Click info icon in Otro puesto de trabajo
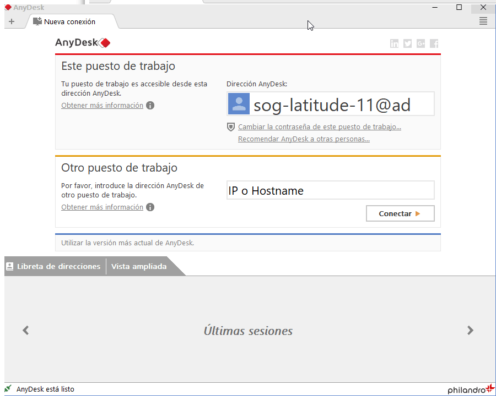Image resolution: width=496 pixels, height=396 pixels. point(150,207)
